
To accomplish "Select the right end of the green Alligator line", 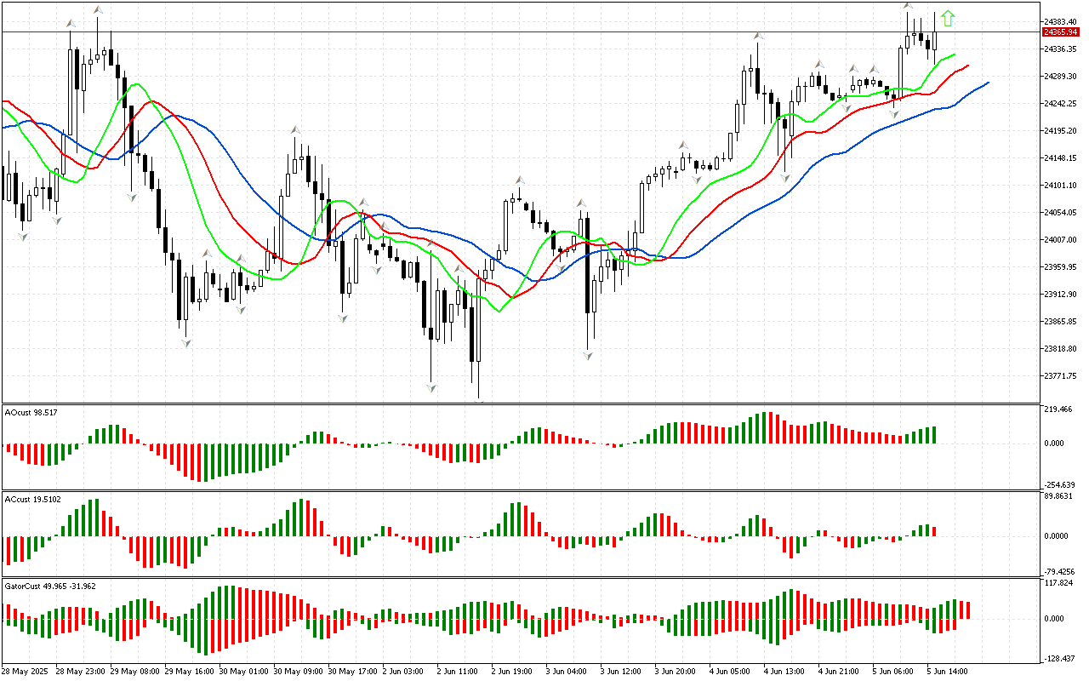I will (x=955, y=54).
